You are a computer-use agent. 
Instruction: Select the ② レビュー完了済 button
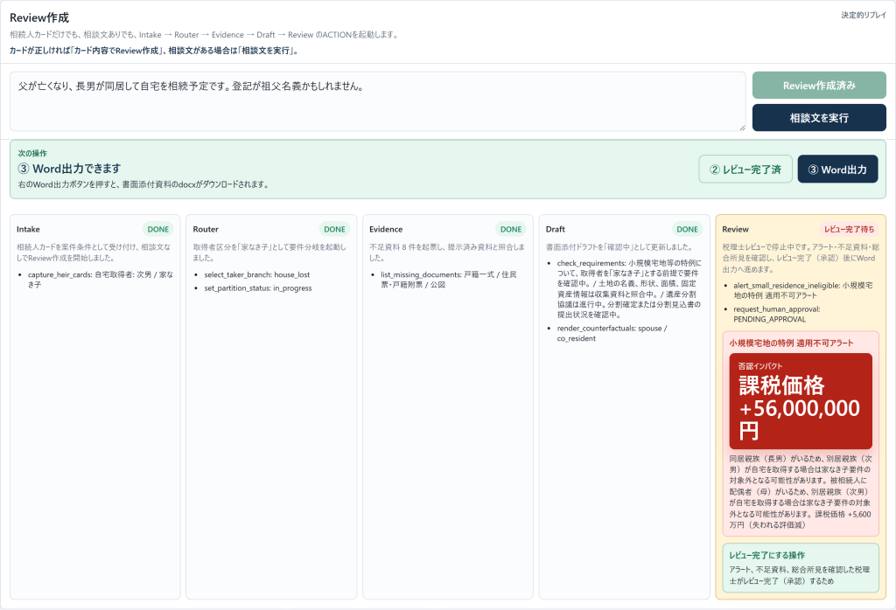745,169
